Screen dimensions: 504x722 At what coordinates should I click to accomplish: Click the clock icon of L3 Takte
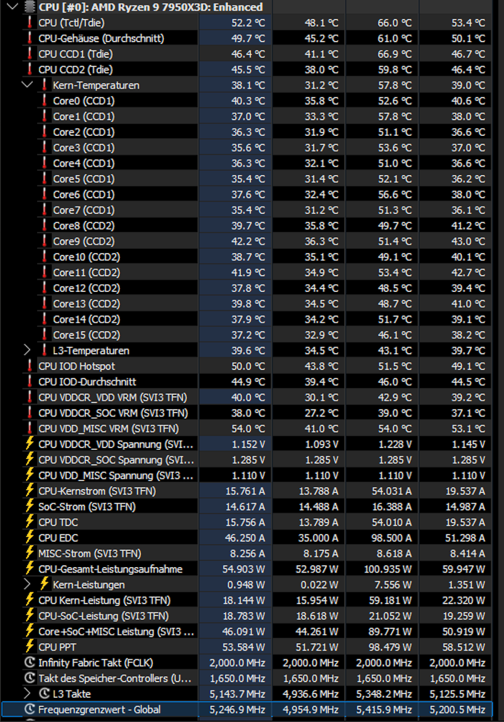(x=44, y=694)
